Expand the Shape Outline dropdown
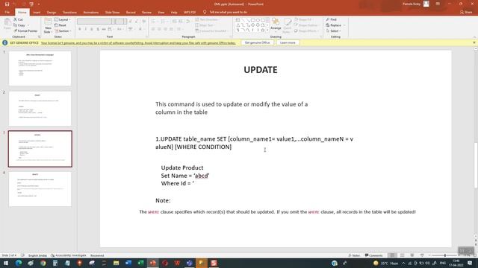 [306, 25]
